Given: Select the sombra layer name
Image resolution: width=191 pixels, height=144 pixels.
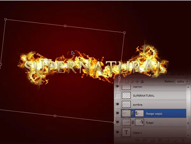Looking at the screenshot, I should coord(138,105).
